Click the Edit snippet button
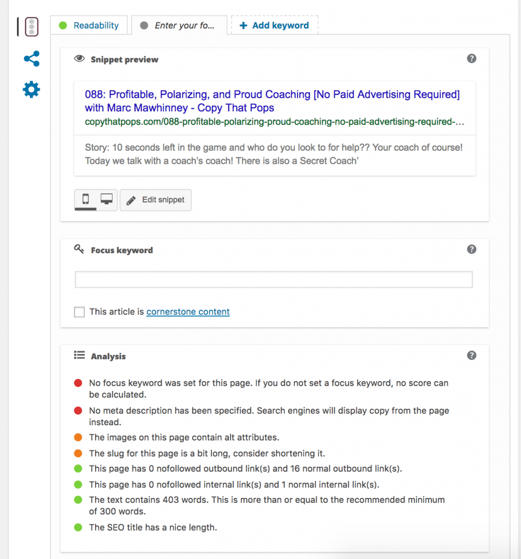 [156, 200]
